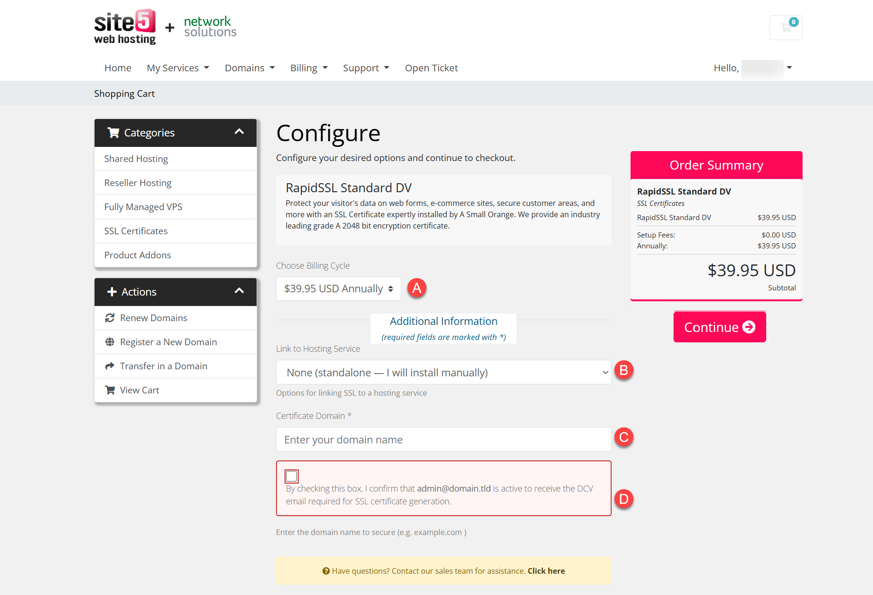
Task: Click the Continue button
Action: pyautogui.click(x=719, y=327)
